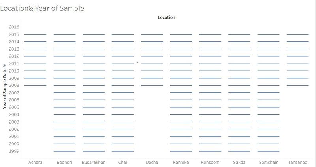Click the 1999 year axis label
The image size is (316, 167).
pos(14,151)
